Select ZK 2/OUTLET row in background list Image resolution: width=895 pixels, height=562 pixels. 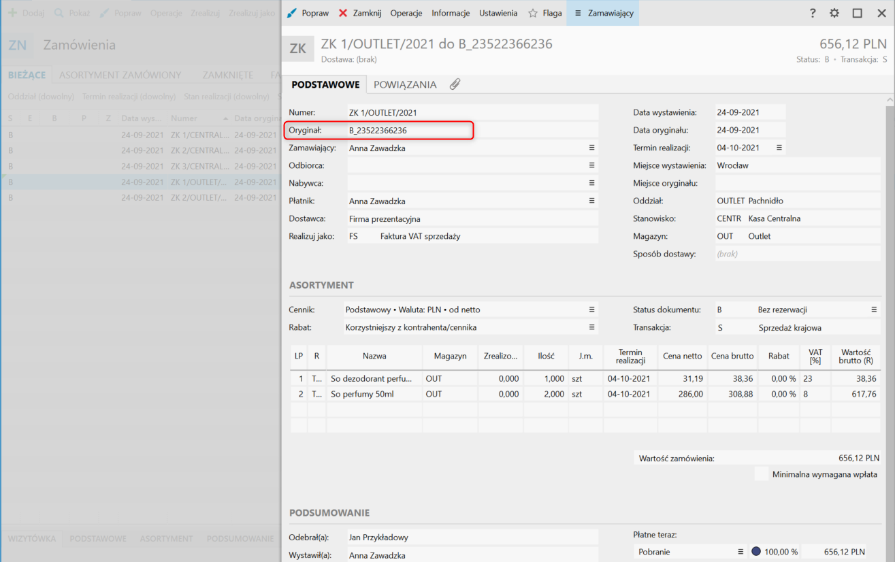(x=140, y=197)
